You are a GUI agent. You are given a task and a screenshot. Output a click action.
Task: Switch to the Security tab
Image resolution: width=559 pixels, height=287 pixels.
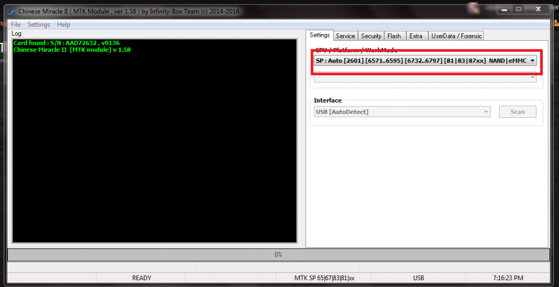[x=371, y=36]
